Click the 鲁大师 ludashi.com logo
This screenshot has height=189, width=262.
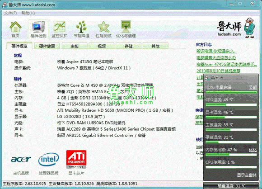pos(236,28)
